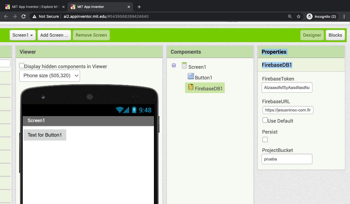This screenshot has width=350, height=204.
Task: Open a new browser tab
Action: click(x=139, y=7)
